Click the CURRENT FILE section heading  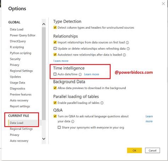pyautogui.click(x=18, y=116)
